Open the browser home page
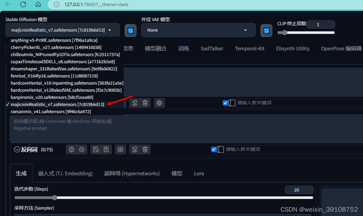 (x=38, y=4)
